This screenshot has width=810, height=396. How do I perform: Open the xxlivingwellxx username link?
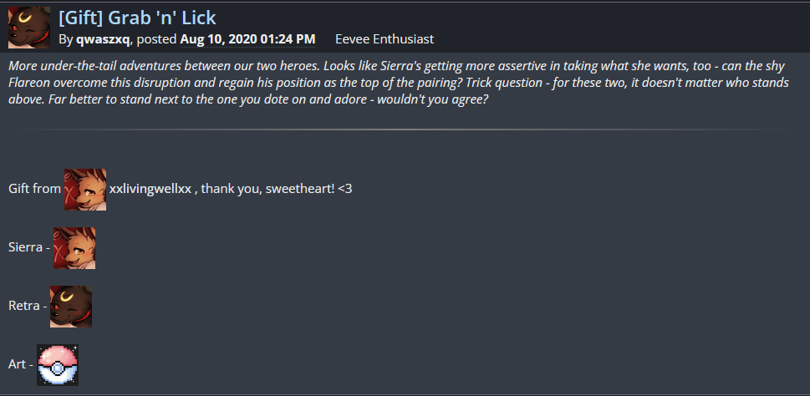[150, 189]
